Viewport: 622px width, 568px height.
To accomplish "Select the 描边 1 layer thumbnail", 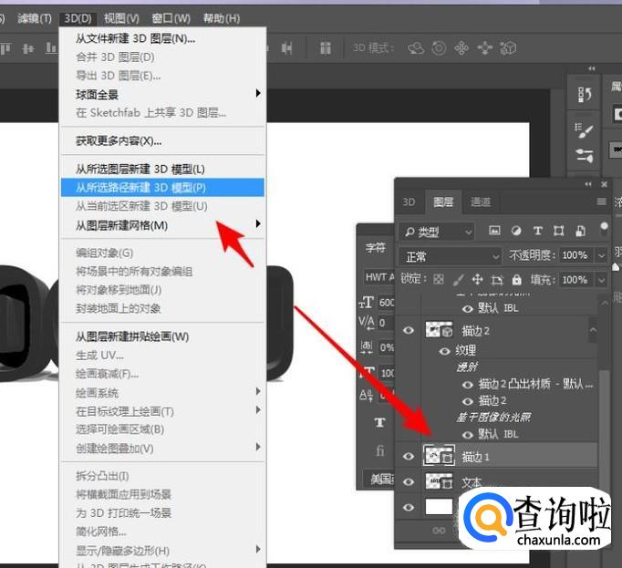I will (x=439, y=456).
